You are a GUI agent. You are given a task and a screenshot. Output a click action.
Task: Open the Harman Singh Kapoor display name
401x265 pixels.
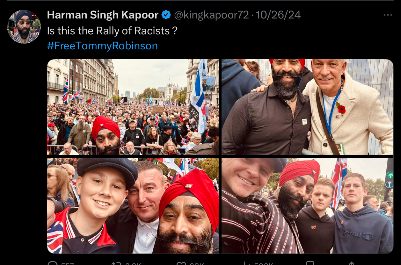pyautogui.click(x=103, y=15)
